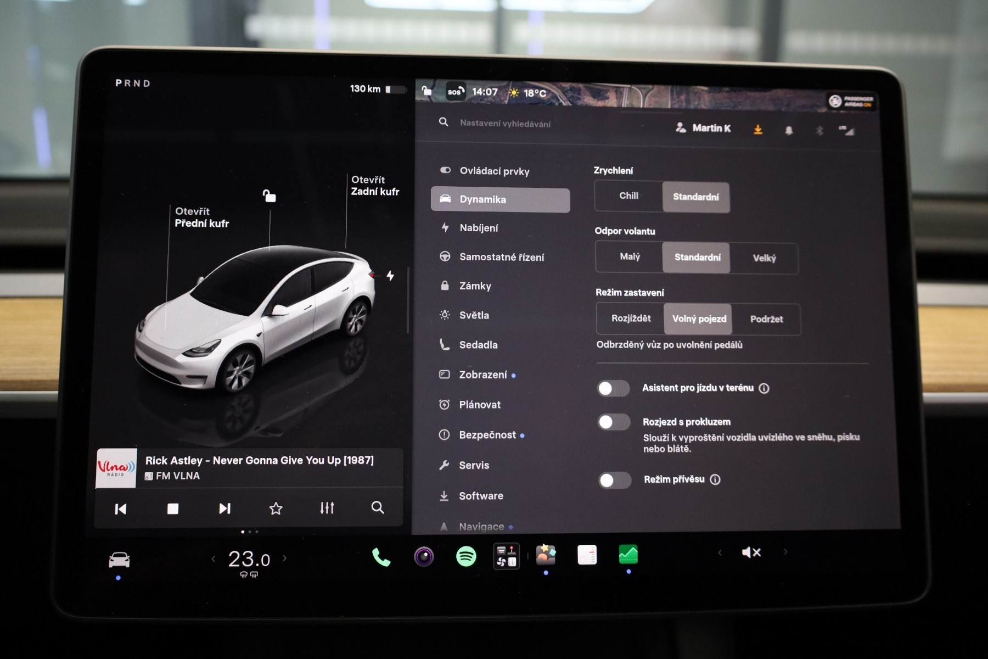Turn on Rozjezd s prokluzem switch

(614, 422)
